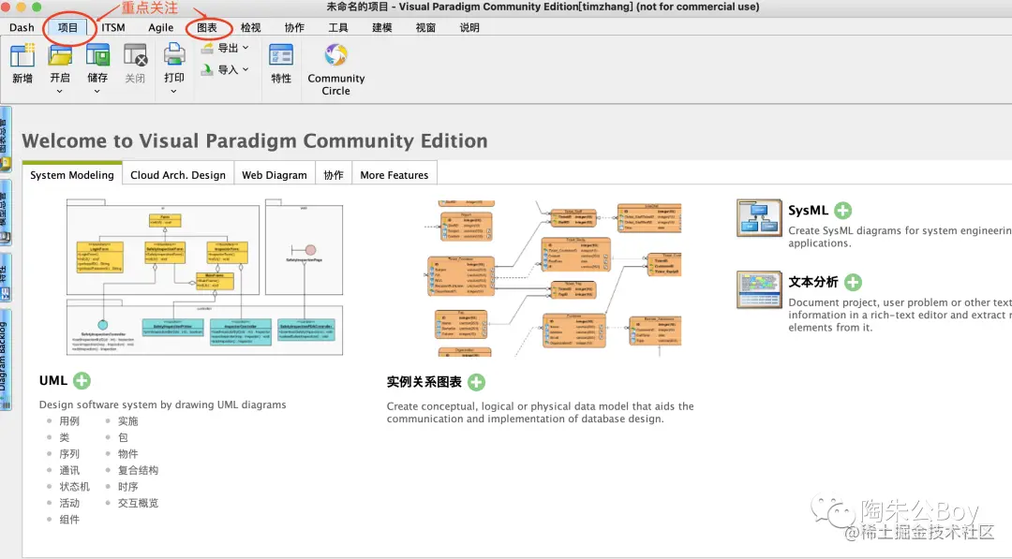Screen dimensions: 1012x559
Task: Open the 协作 menu in the menu bar
Action: pyautogui.click(x=294, y=28)
